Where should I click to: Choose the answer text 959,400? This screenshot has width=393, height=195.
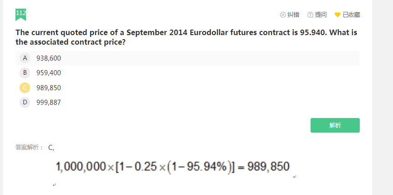49,73
